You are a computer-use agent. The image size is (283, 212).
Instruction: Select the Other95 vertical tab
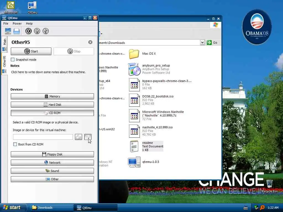point(4,64)
